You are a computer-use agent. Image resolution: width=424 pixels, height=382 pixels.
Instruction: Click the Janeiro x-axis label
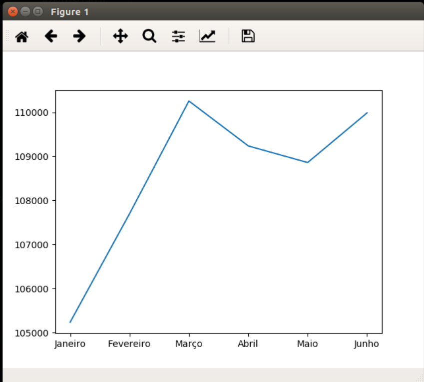(70, 344)
